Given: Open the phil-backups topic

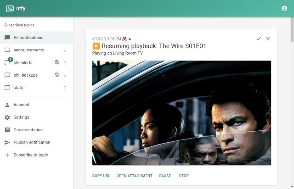Looking at the screenshot, I should tap(36, 75).
